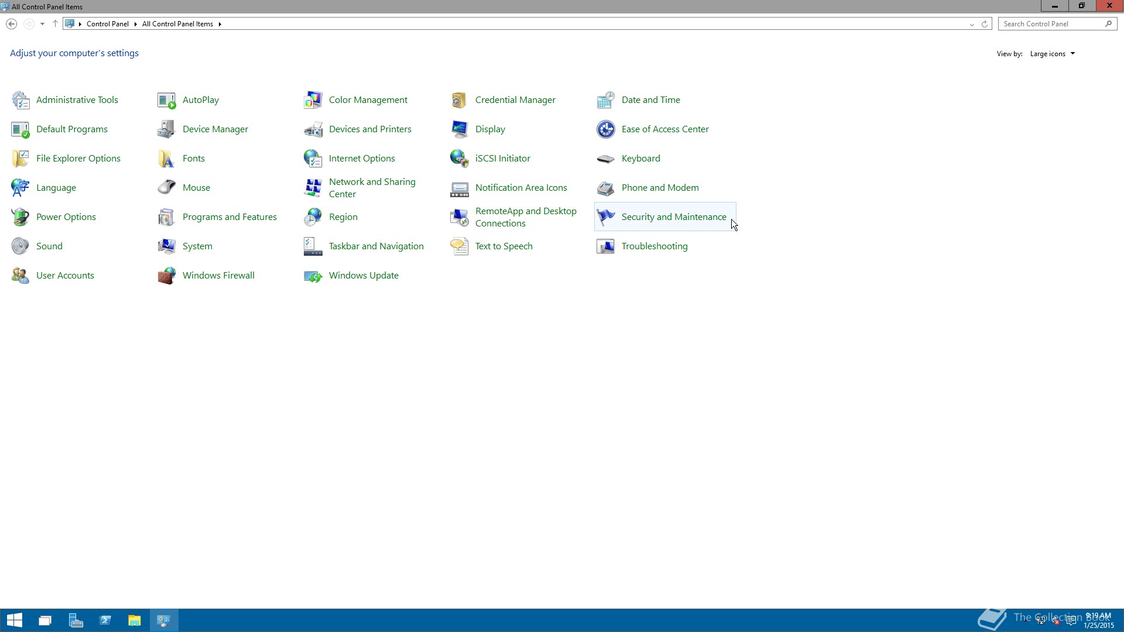Open the Power Options icon
The image size is (1124, 632).
pos(20,217)
